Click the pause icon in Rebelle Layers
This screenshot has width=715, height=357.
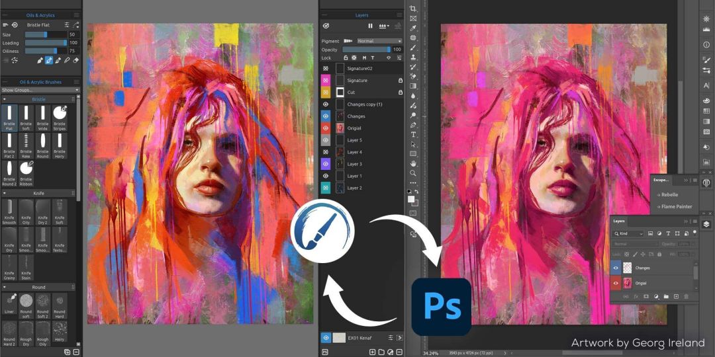tap(370, 26)
